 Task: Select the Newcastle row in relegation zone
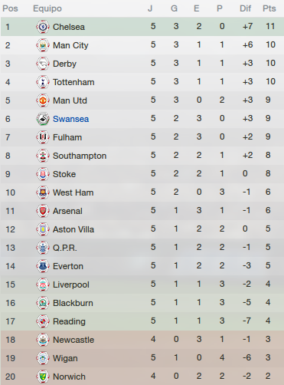click(142, 340)
